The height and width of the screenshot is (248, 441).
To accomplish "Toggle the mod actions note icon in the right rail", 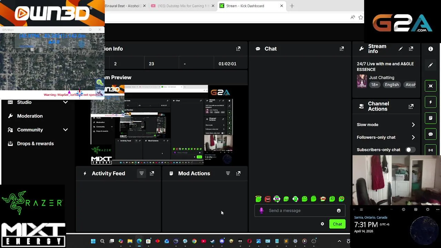I will click(431, 118).
